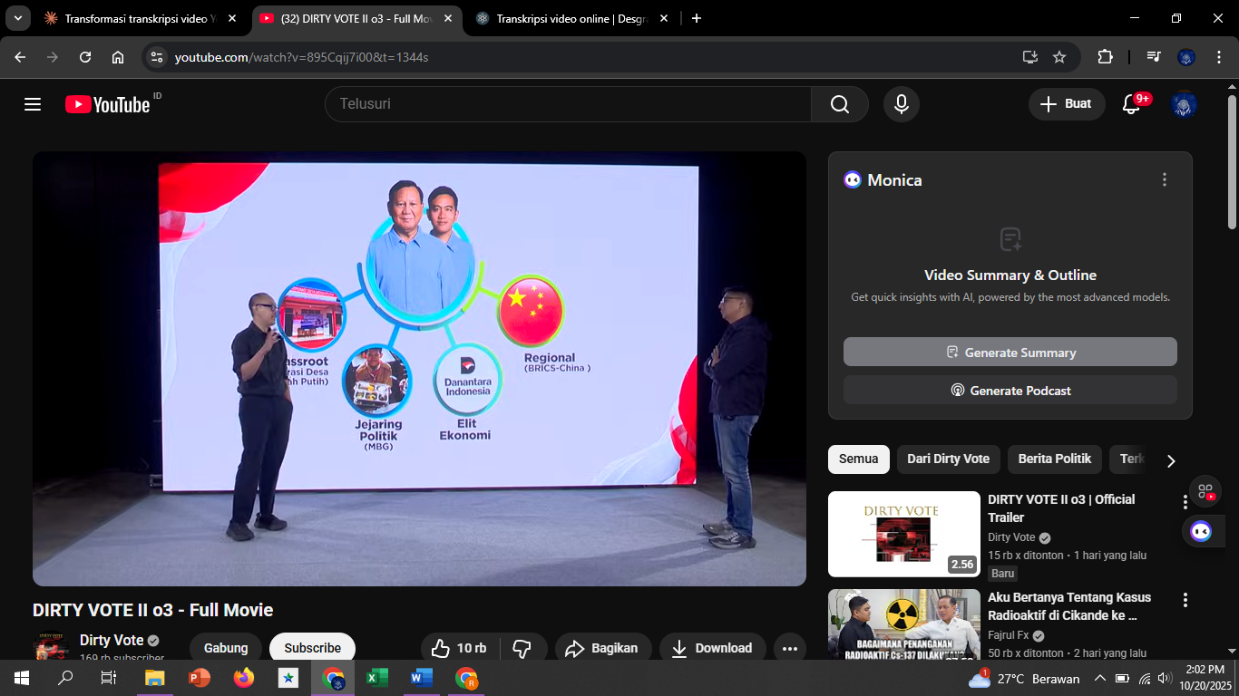The image size is (1239, 696).
Task: Select the DIRTY VOTE II o3 tab
Action: 357,18
